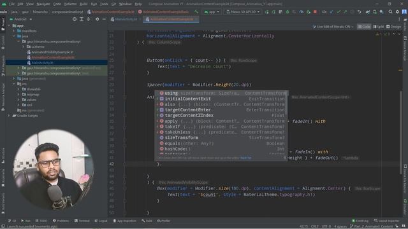Open the Resource Manager side tab
The width and height of the screenshot is (408, 229).
coord(3,97)
